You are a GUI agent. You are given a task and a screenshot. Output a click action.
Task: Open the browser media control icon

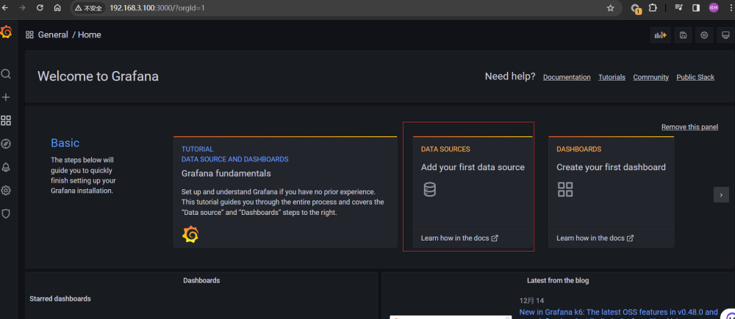pos(678,8)
